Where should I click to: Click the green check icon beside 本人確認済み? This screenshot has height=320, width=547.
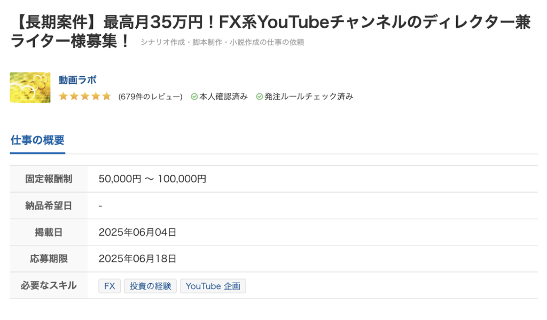tap(194, 97)
